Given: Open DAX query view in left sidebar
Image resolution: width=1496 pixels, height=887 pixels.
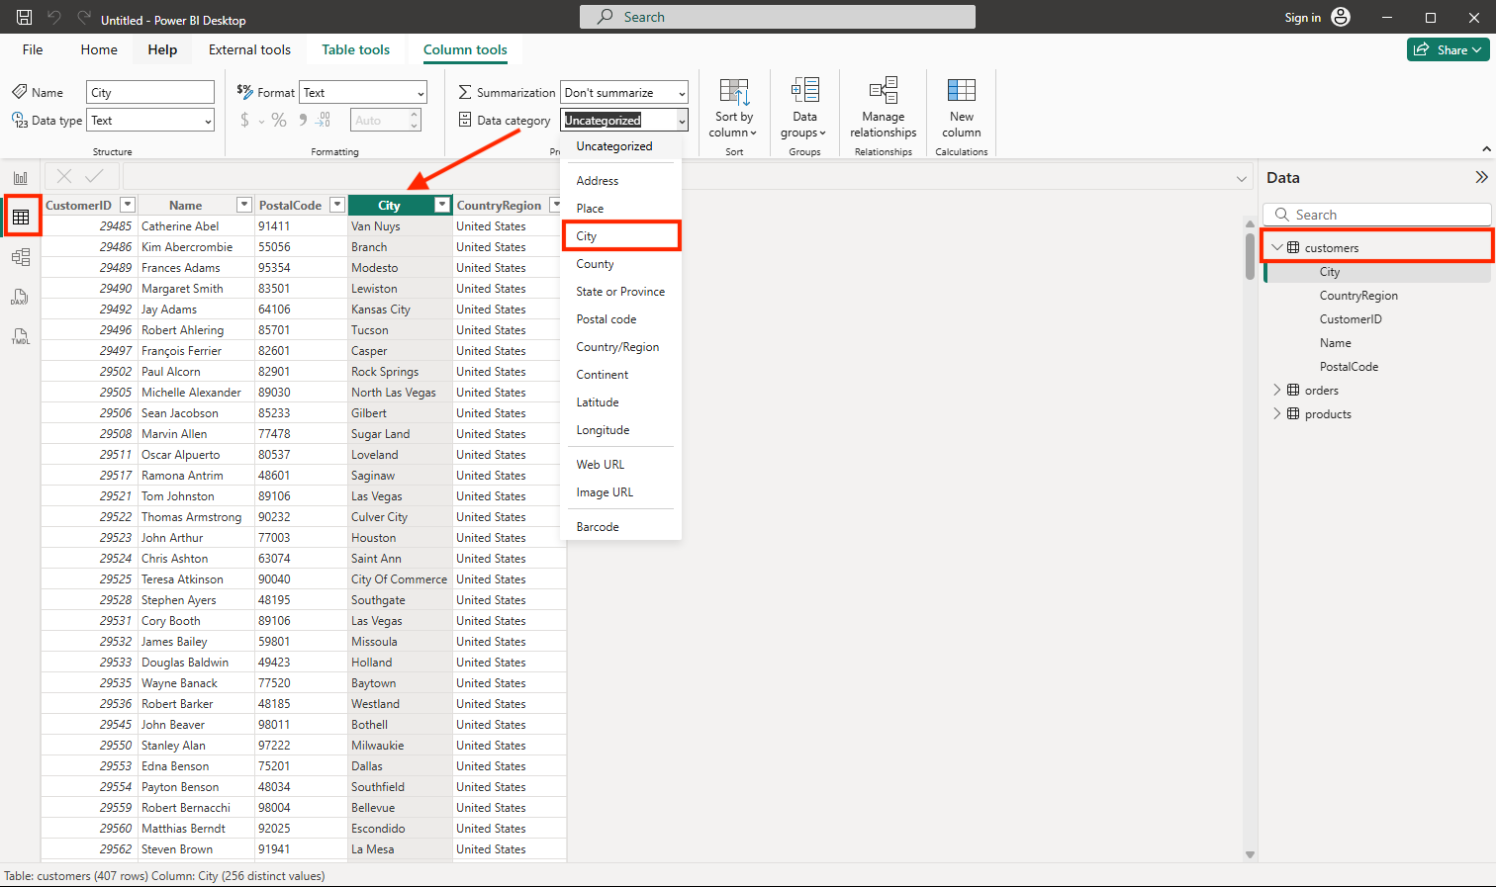Looking at the screenshot, I should (x=21, y=297).
